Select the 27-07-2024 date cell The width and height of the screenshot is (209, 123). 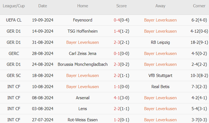(43, 120)
